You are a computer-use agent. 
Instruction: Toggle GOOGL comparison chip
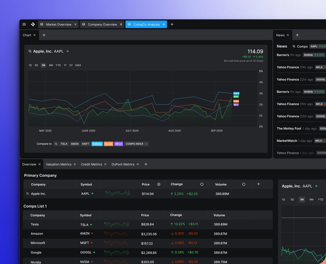tap(97, 144)
